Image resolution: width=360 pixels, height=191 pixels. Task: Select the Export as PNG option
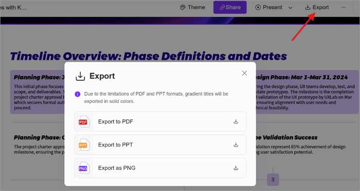pos(160,168)
